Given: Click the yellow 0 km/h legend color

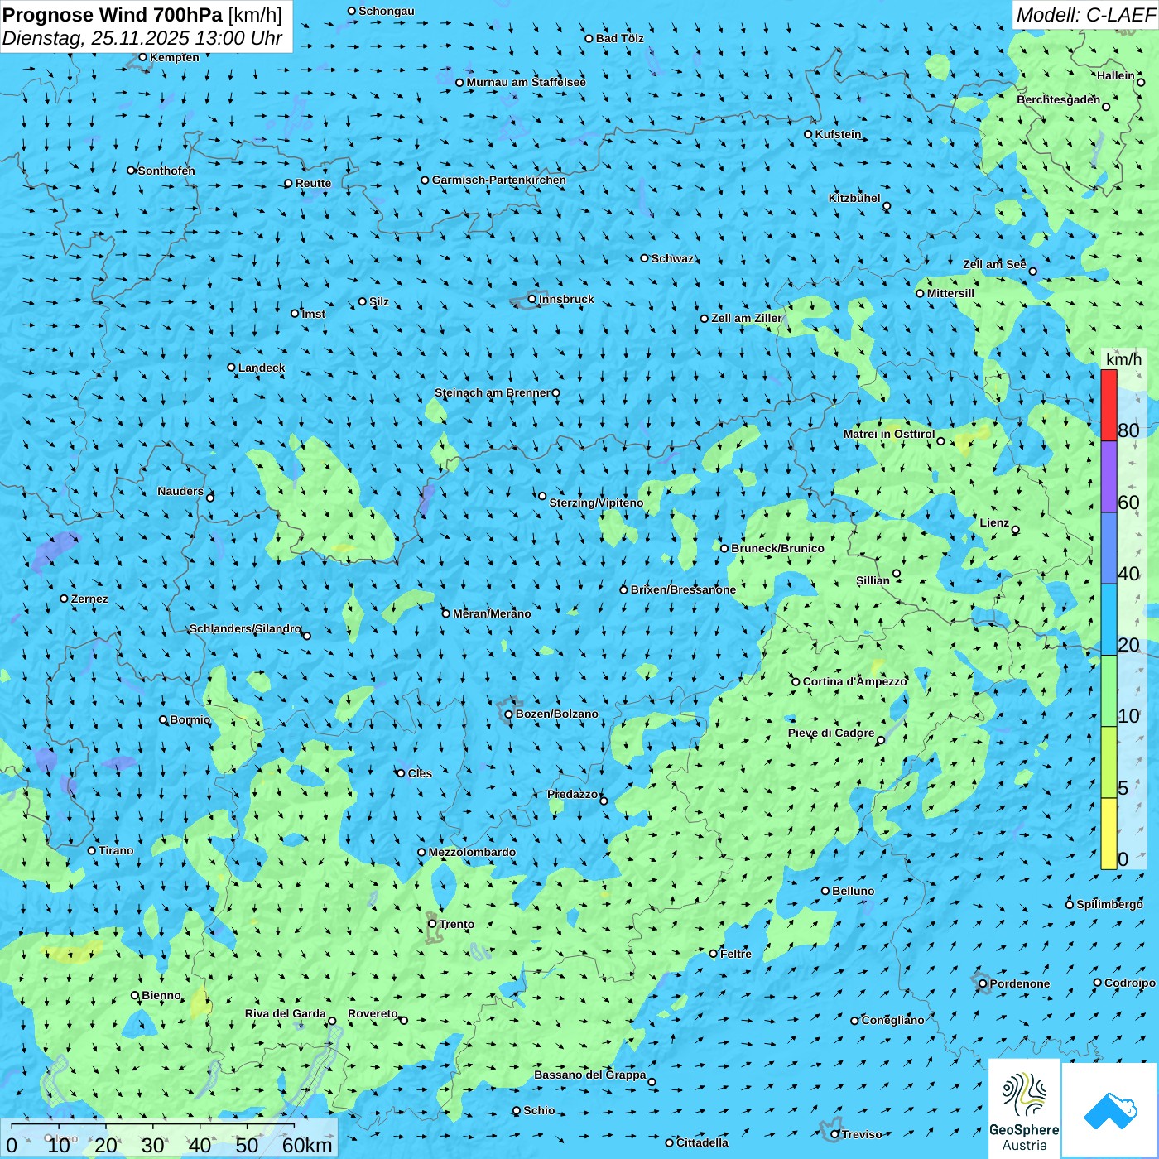Looking at the screenshot, I should coord(1109,834).
